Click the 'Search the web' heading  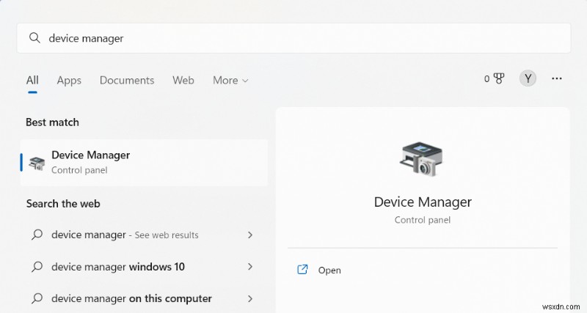[63, 204]
